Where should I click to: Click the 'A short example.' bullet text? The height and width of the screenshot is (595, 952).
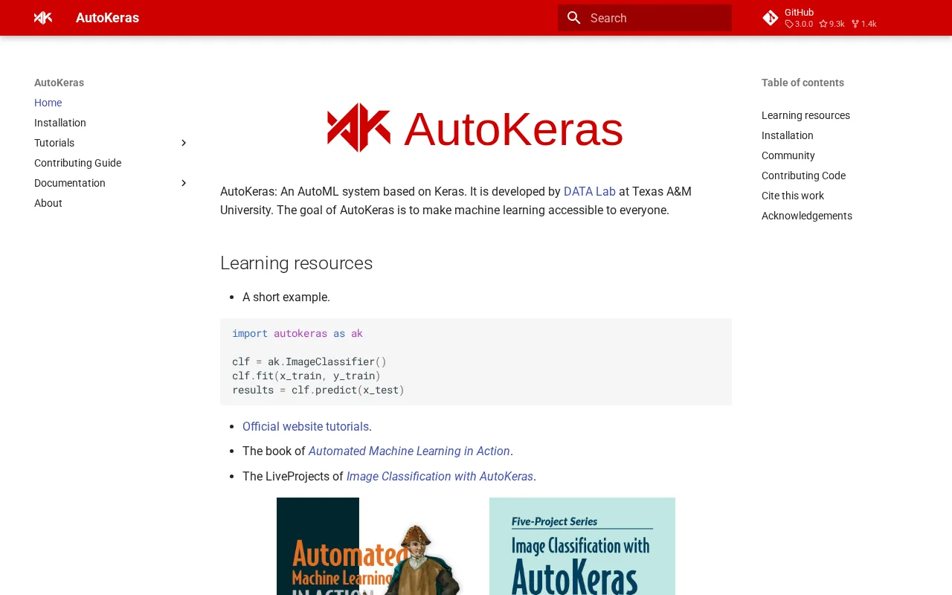point(286,297)
